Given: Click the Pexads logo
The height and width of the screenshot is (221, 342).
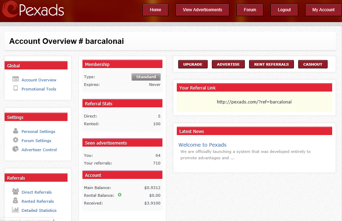Looking at the screenshot, I should (33, 9).
